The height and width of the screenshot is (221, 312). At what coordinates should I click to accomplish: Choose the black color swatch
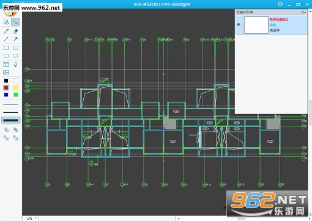(6, 81)
